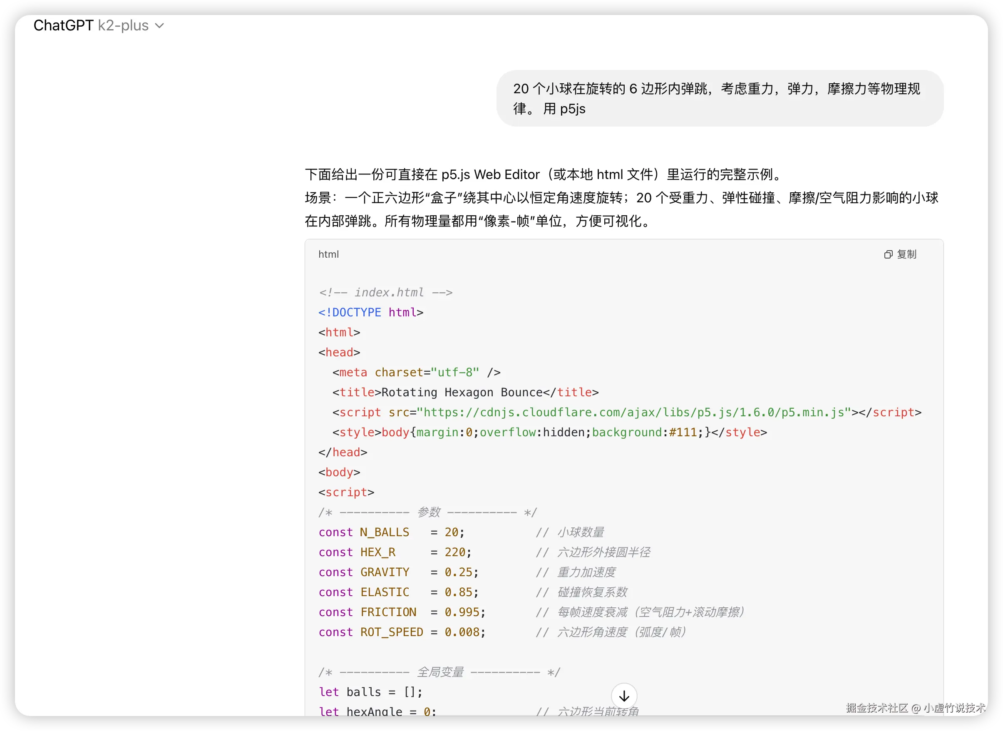Click the GRAVITY value 0.25
The width and height of the screenshot is (1003, 731).
pos(458,572)
